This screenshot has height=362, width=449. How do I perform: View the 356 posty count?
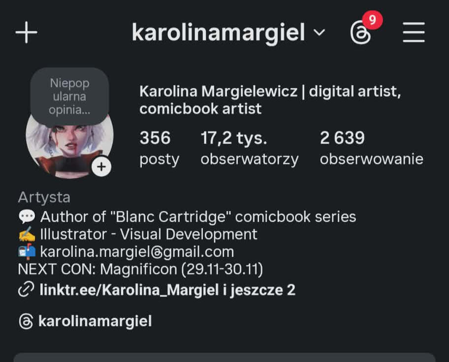coord(159,148)
